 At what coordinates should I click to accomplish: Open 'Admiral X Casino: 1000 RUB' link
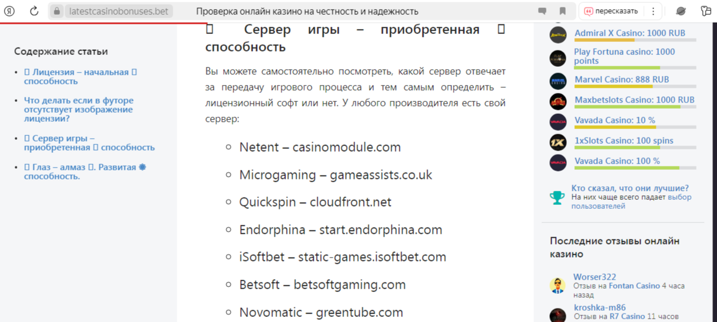coord(630,33)
